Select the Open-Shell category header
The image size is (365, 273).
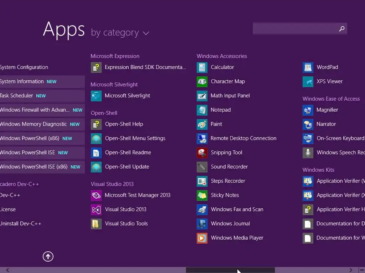click(x=104, y=113)
